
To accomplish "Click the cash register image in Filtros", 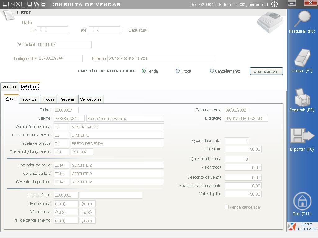I will pyautogui.click(x=270, y=22).
